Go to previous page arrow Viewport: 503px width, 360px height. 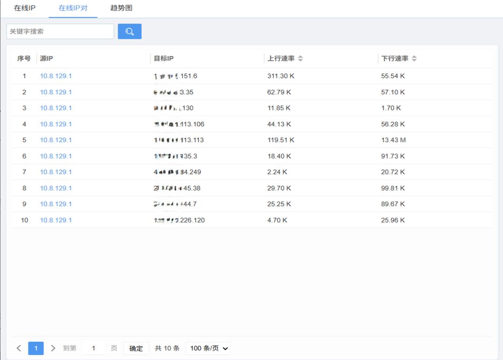click(19, 348)
